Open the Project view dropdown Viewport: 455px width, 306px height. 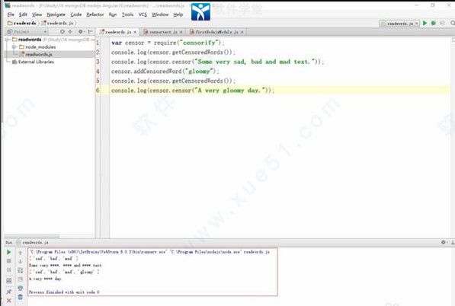click(x=27, y=31)
